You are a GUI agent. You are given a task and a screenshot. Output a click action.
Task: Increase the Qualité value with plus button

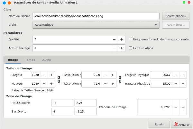122,40
